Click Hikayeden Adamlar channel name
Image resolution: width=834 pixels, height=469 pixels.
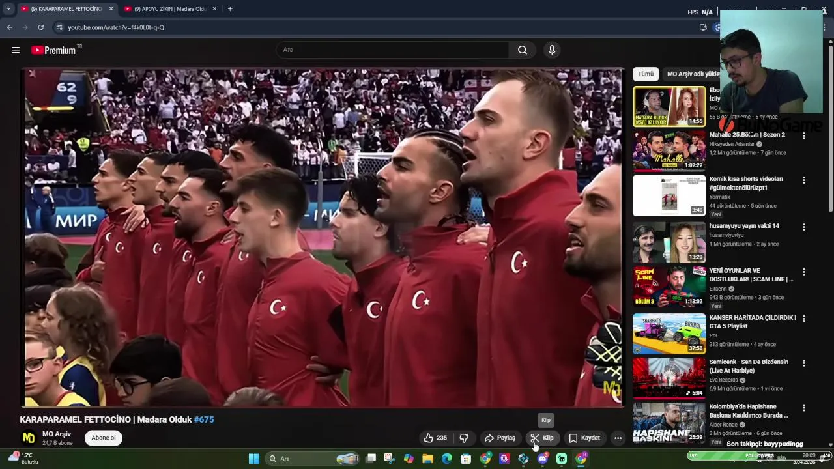click(x=732, y=144)
